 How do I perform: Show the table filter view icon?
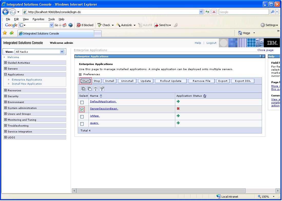(96, 88)
